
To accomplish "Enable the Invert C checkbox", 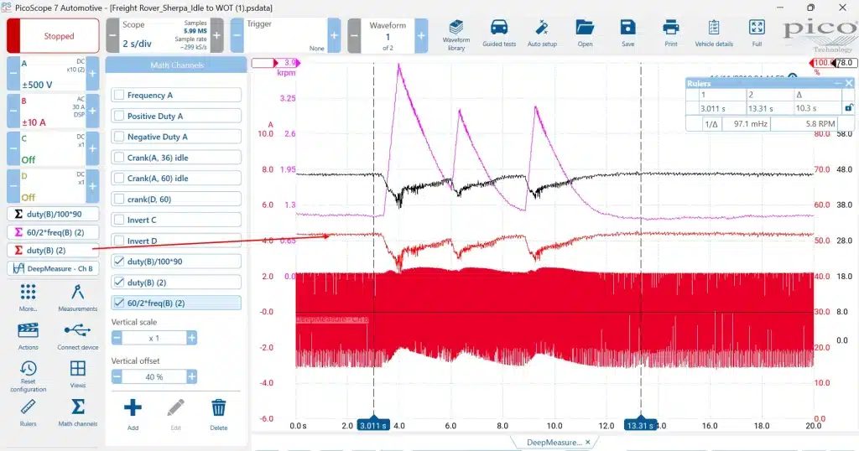I will point(119,220).
